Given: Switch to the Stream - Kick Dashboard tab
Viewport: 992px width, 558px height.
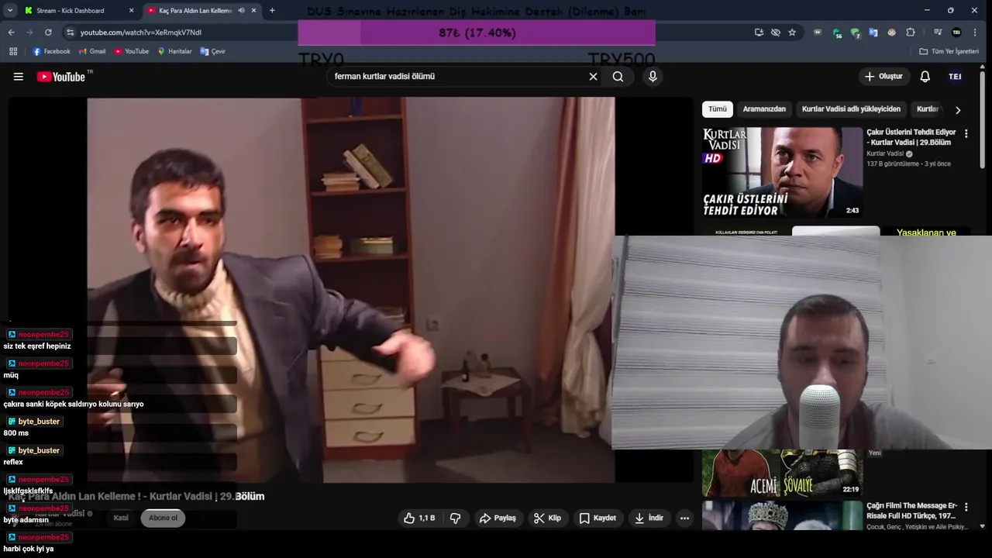Looking at the screenshot, I should point(80,11).
